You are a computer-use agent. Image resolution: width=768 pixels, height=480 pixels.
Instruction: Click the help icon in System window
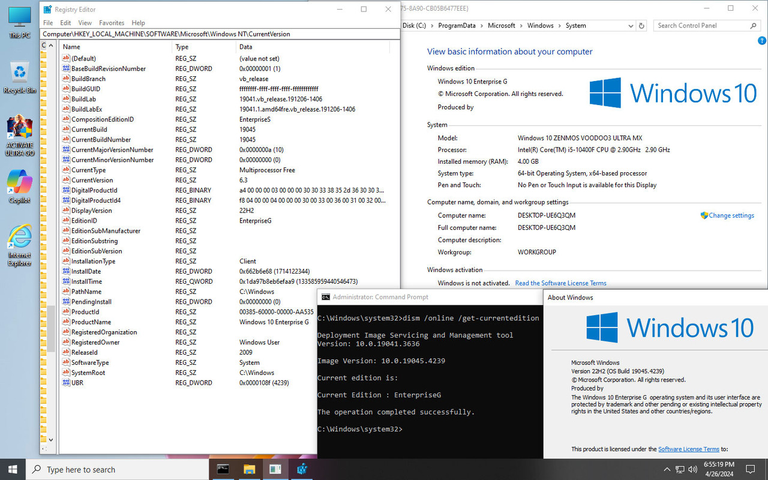pyautogui.click(x=762, y=41)
